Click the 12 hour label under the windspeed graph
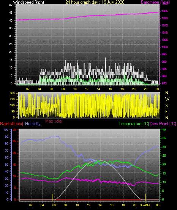The height and width of the screenshot is (210, 177). pos(87,89)
